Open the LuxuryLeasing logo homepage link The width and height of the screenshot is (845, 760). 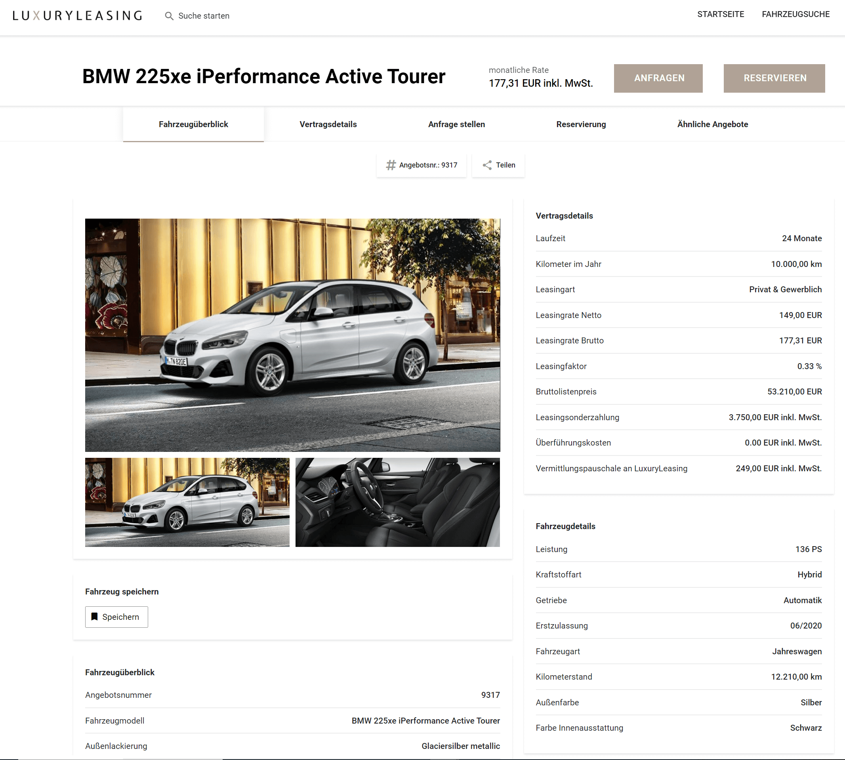pyautogui.click(x=77, y=16)
